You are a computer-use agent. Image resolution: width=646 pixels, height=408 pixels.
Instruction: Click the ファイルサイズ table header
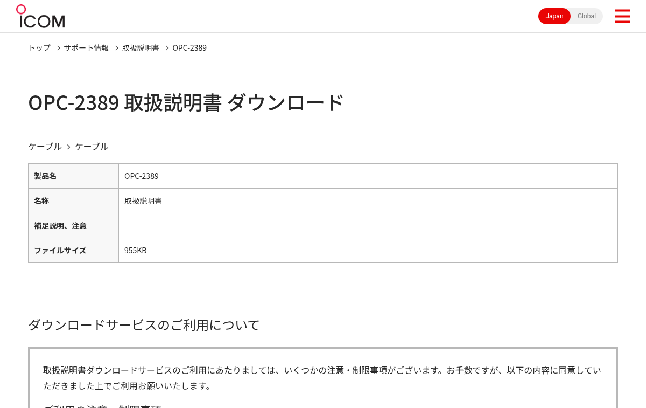(x=73, y=251)
